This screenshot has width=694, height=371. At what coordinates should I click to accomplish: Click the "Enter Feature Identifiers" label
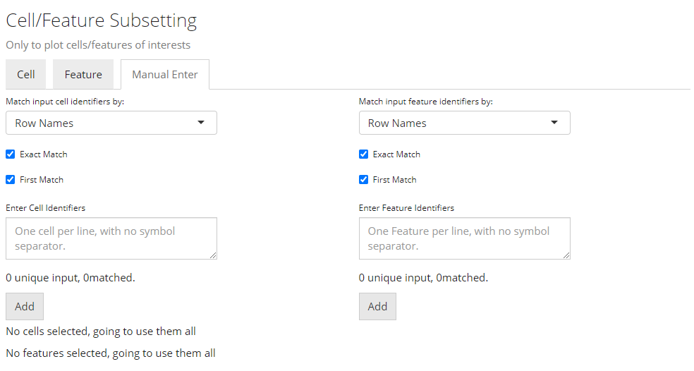pyautogui.click(x=406, y=208)
